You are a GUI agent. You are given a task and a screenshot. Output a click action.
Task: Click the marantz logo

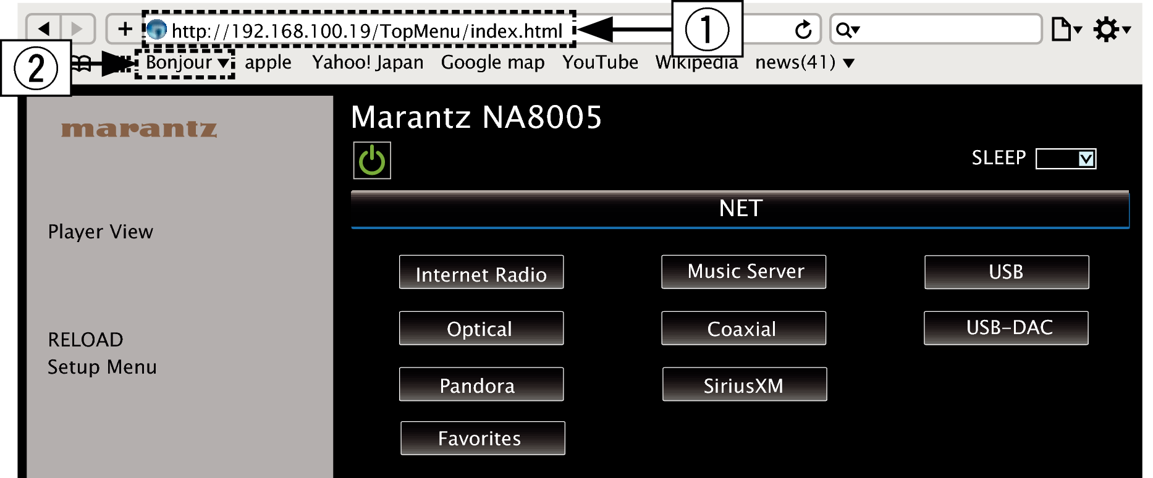(139, 128)
